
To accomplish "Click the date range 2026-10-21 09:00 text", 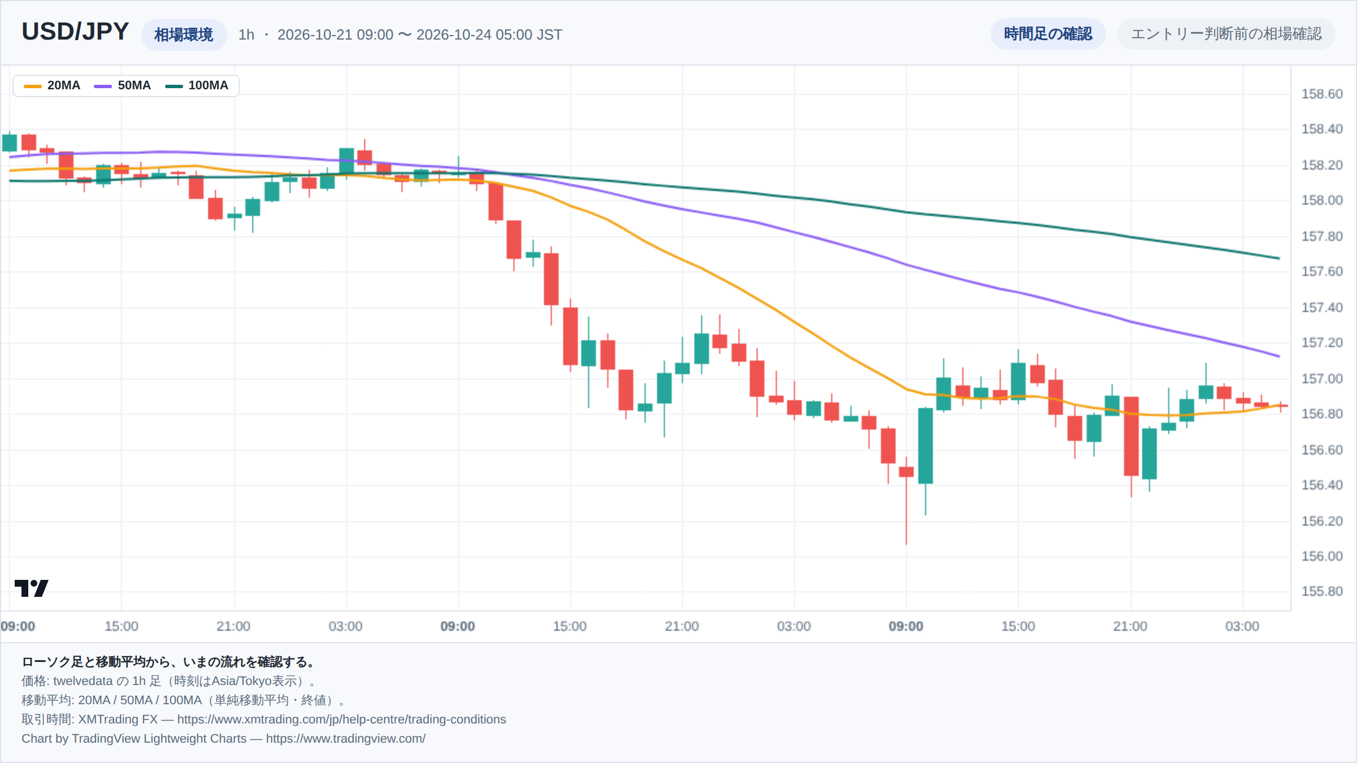I will click(335, 35).
